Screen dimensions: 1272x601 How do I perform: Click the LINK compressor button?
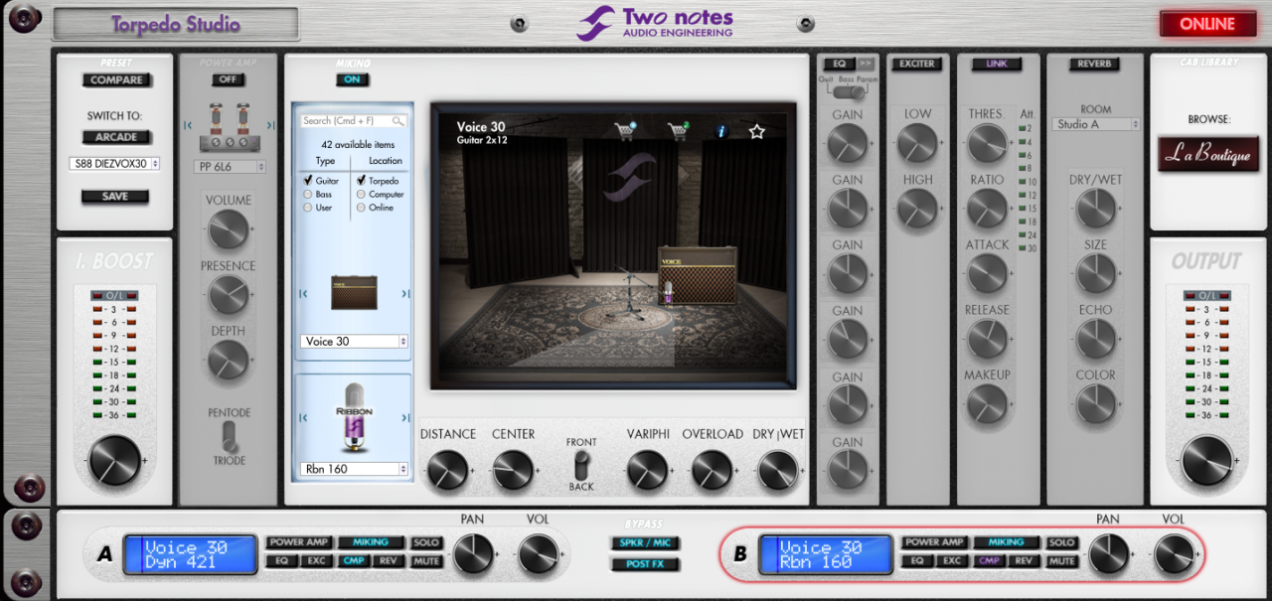tap(996, 64)
